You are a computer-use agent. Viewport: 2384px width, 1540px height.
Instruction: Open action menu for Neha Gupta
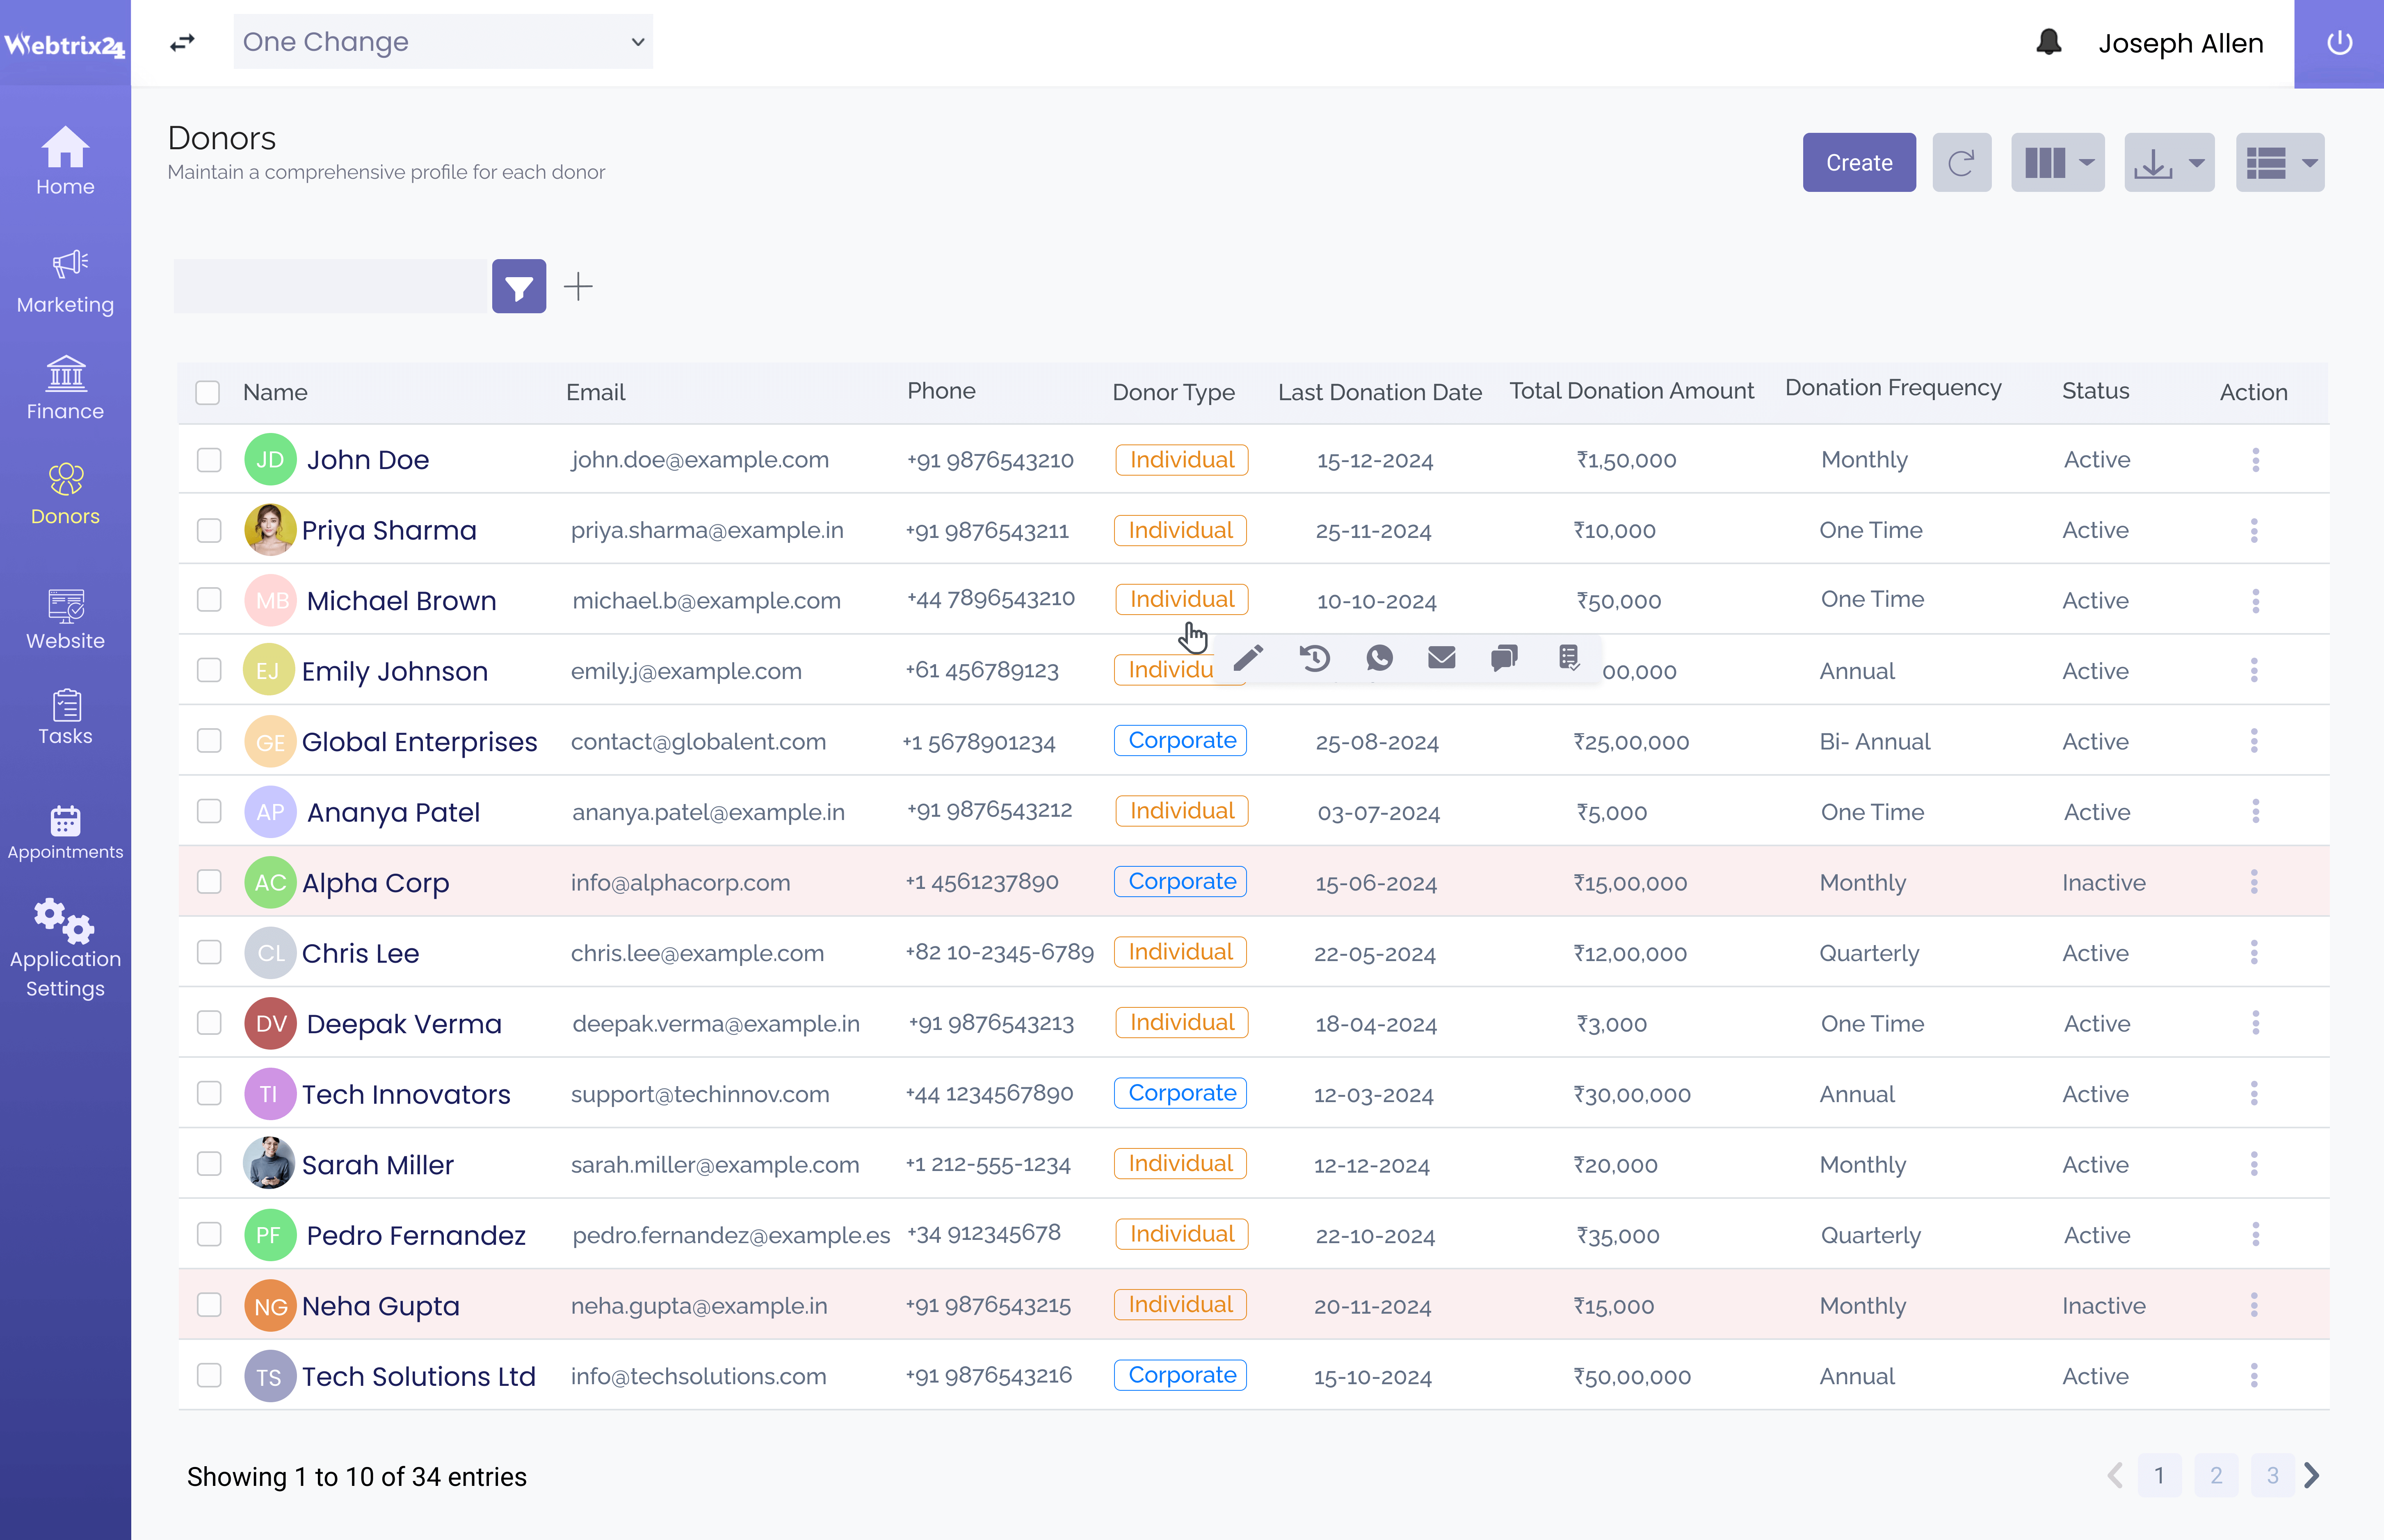coord(2254,1305)
